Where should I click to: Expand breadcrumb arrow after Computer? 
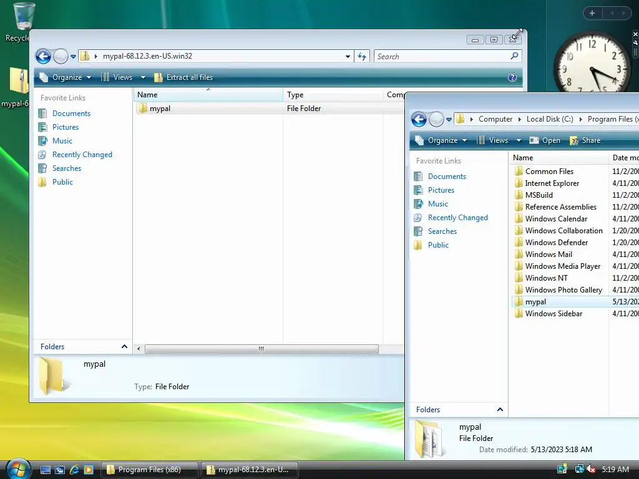click(519, 119)
